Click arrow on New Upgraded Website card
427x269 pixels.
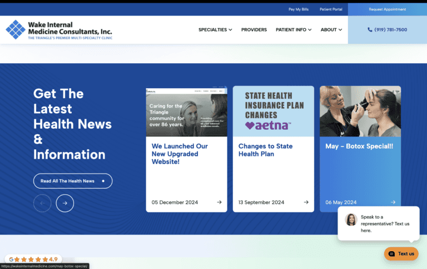(219, 202)
